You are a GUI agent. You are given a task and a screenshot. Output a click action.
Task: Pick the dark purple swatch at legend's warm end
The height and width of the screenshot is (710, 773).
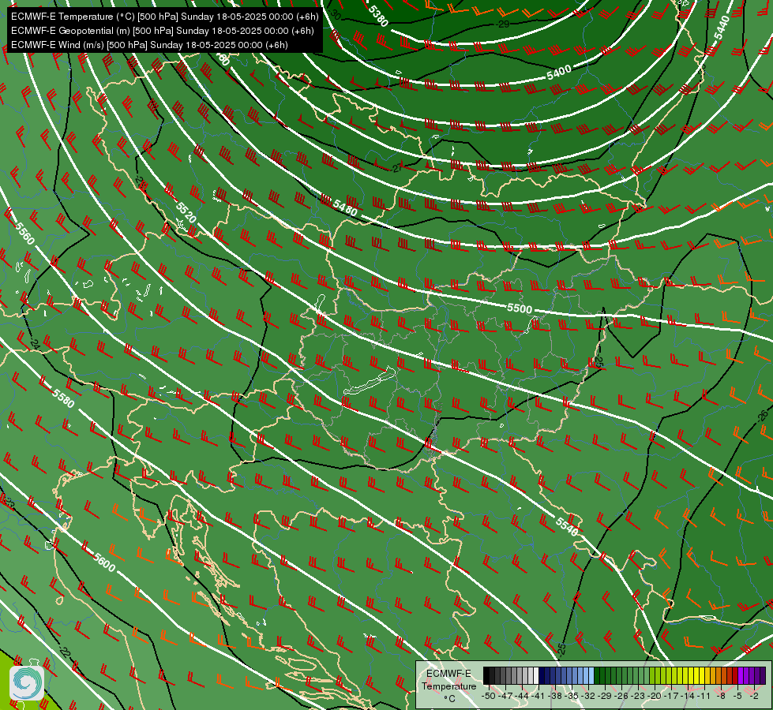click(x=764, y=675)
